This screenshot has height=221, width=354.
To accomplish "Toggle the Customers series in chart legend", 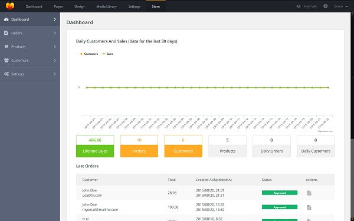I will coord(88,54).
